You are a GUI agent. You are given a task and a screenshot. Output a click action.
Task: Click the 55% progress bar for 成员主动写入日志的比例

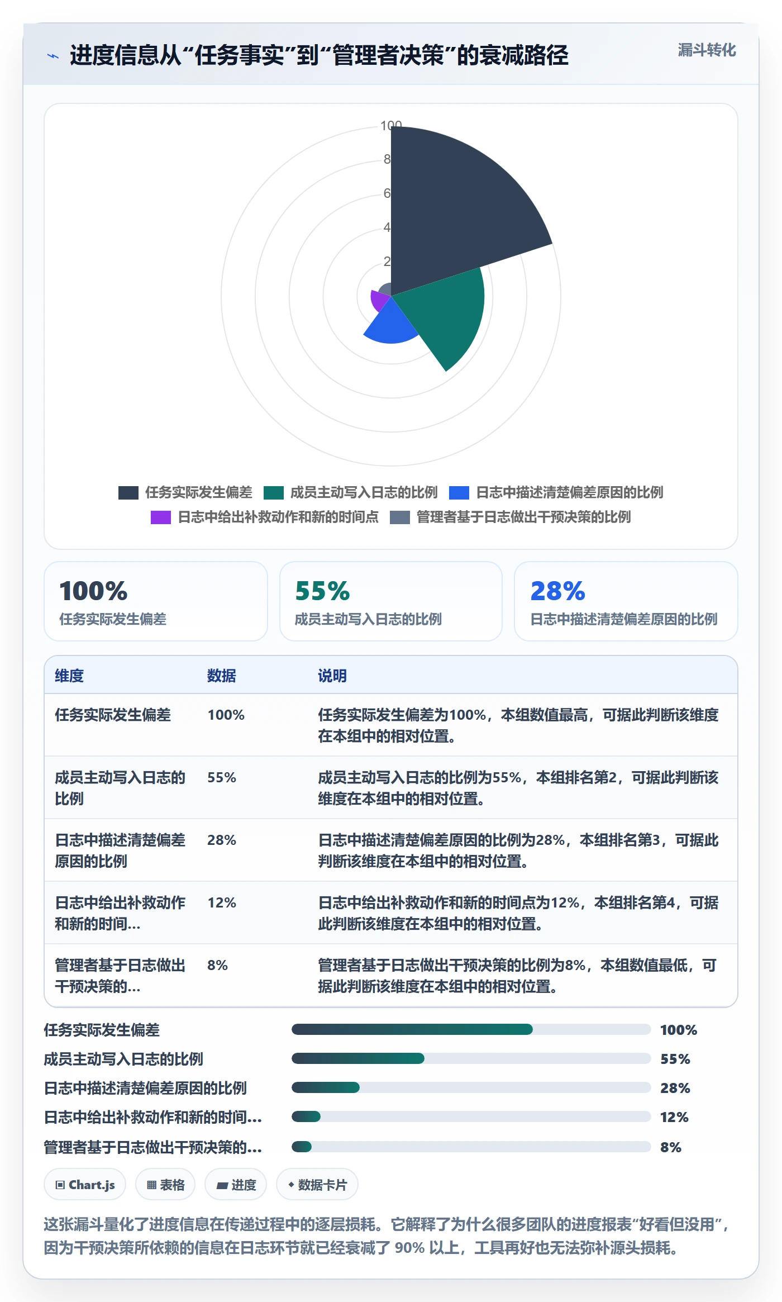pos(471,1058)
